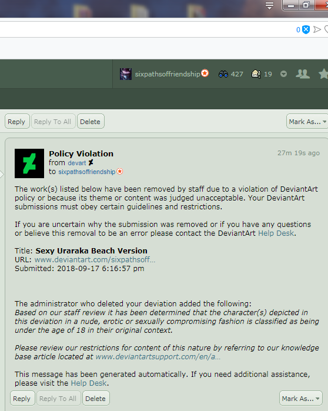
Task: Click the disabled bottom Reply To All button
Action: click(58, 398)
